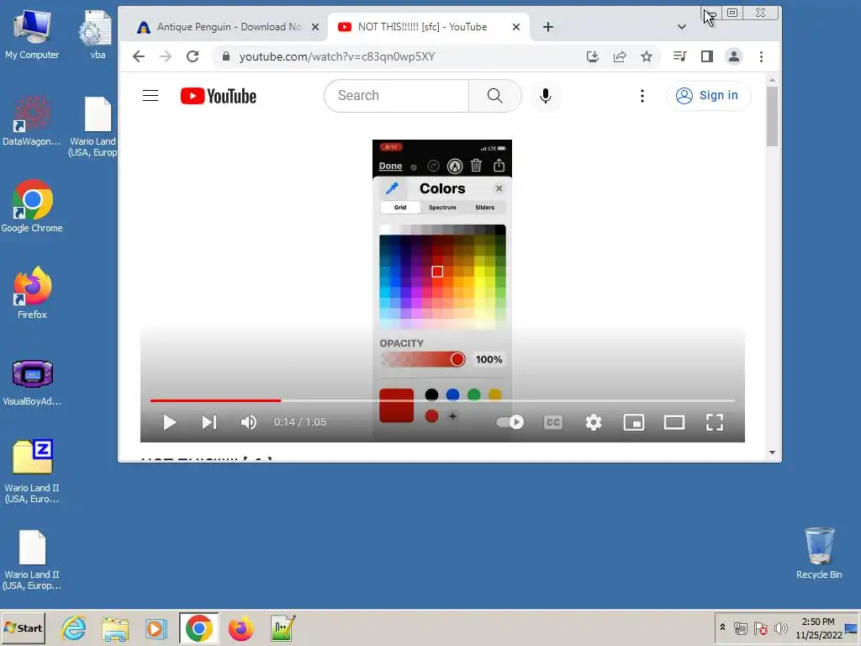Toggle closed captions CC button
861x646 pixels.
pyautogui.click(x=553, y=422)
